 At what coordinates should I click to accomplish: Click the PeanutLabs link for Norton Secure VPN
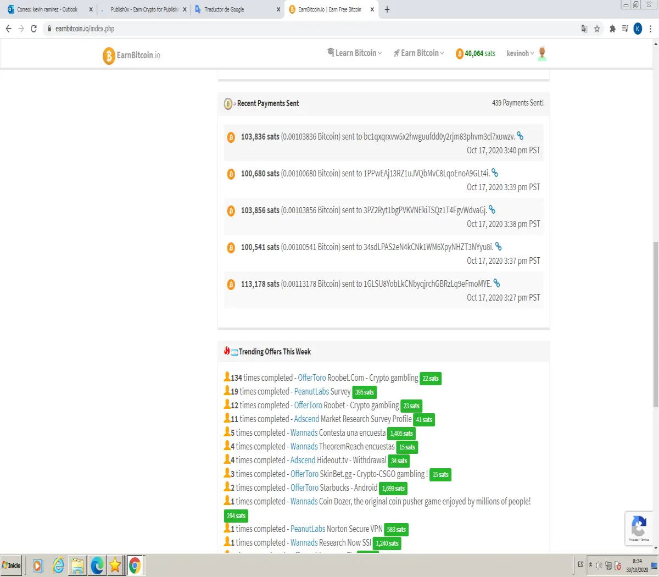[308, 529]
